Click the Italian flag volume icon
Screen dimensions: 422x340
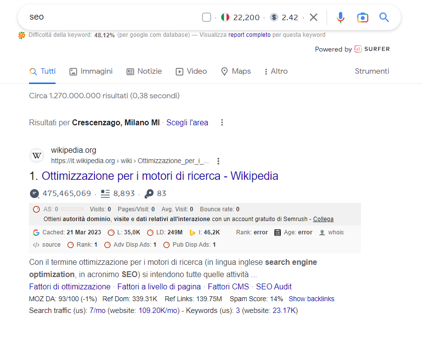225,17
